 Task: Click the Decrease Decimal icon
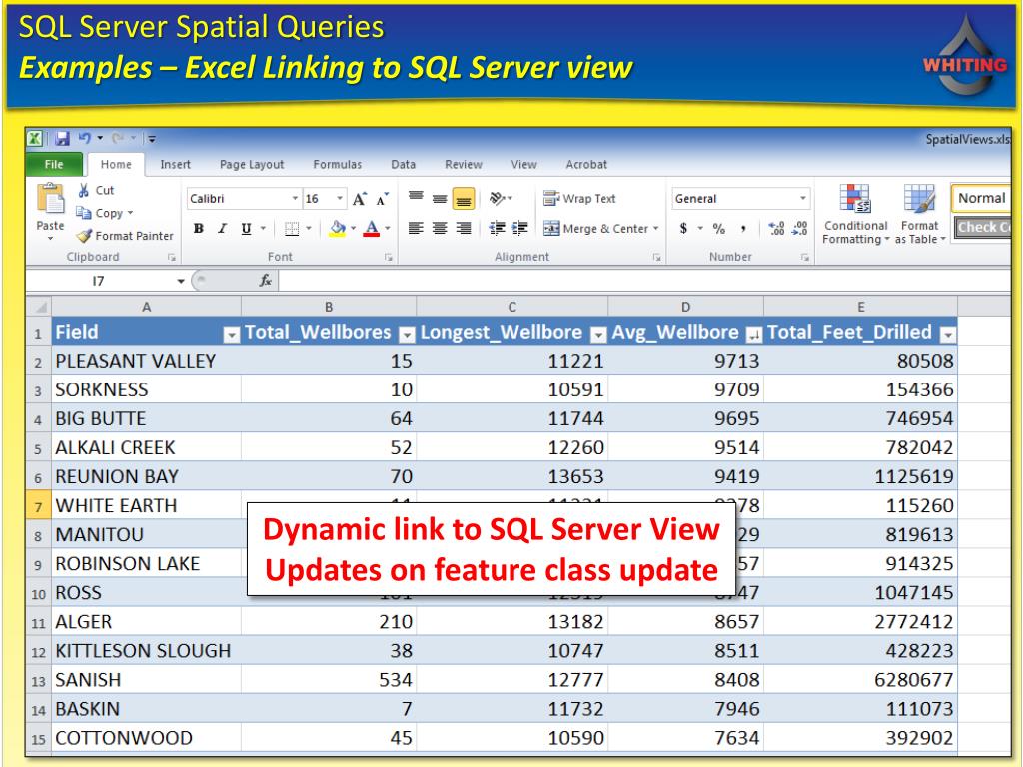coord(800,229)
